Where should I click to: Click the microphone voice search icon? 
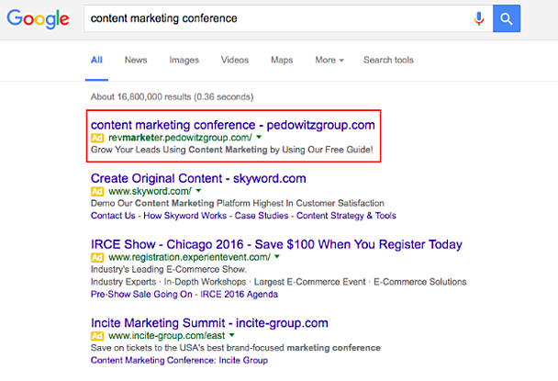pos(479,18)
